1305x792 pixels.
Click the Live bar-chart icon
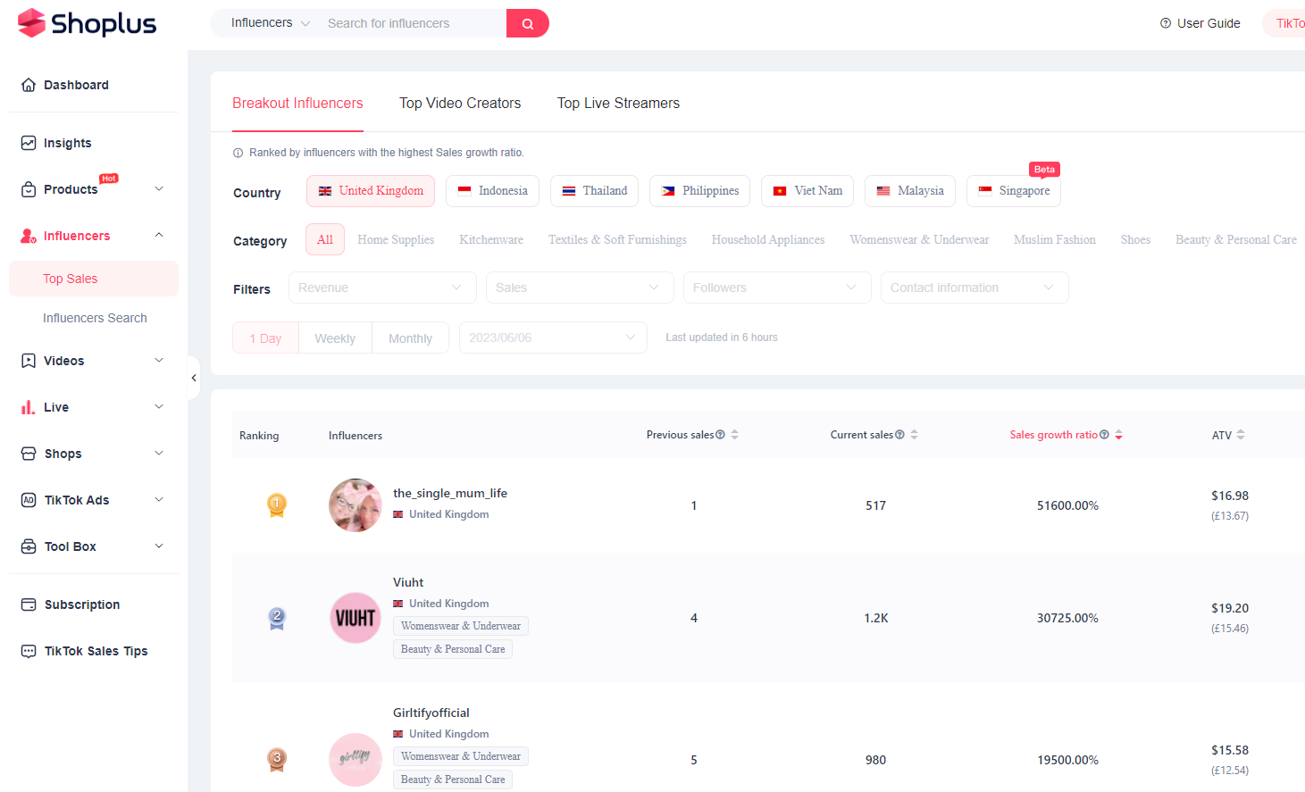tap(29, 407)
